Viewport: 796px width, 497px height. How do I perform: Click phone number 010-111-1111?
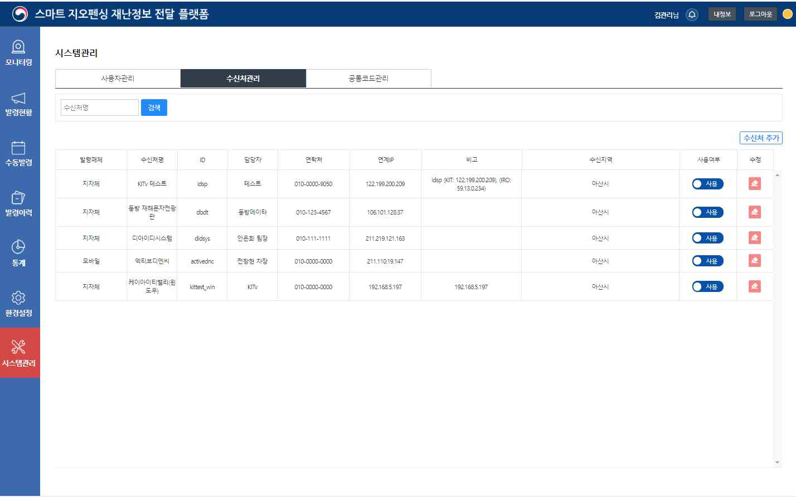[x=313, y=238]
